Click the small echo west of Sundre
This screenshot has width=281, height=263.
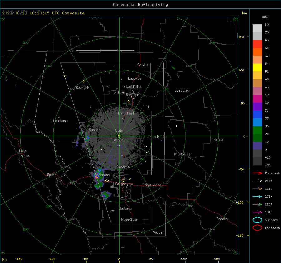tap(87, 138)
